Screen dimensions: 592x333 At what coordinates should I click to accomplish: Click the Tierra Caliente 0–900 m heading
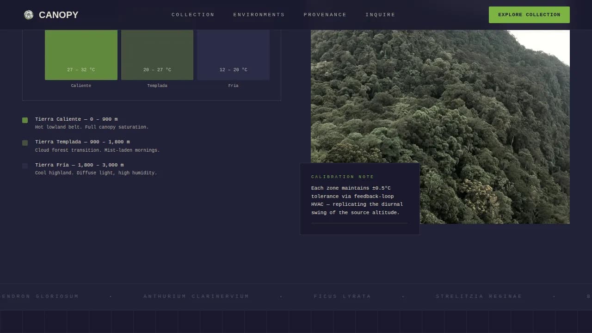click(x=76, y=119)
